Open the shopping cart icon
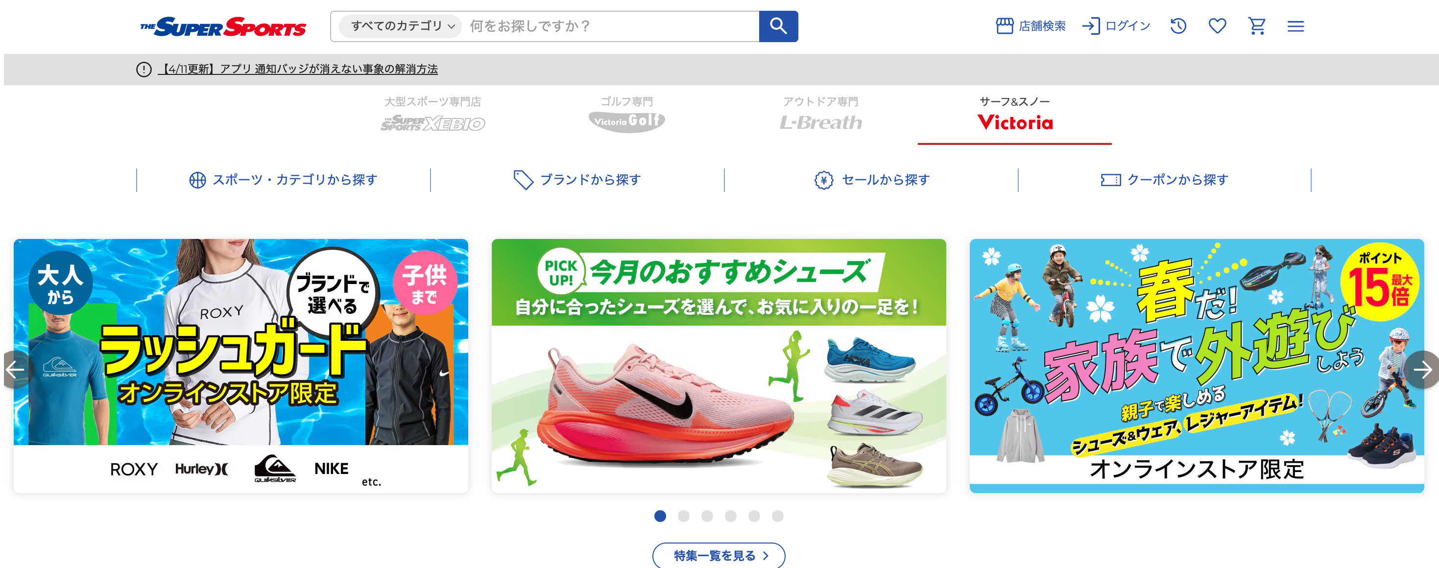1439x568 pixels. click(x=1256, y=25)
